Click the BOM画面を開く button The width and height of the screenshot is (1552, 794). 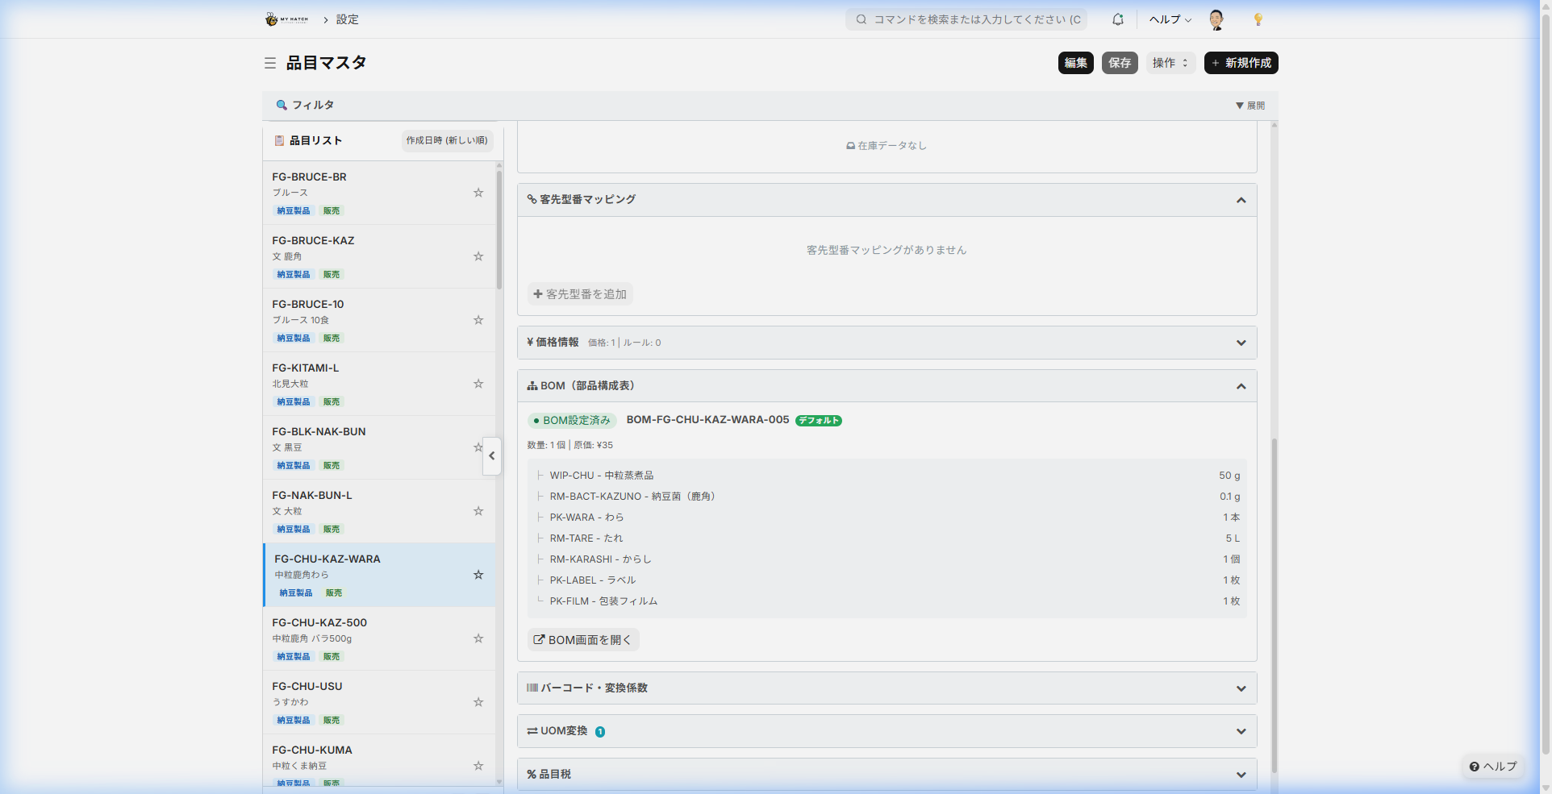(x=583, y=640)
